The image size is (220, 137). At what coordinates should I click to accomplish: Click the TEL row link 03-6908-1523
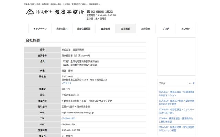68,119
